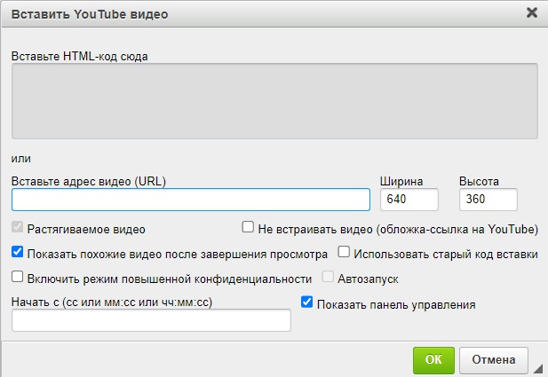Enable режим повышенной конфиденциальности checkbox
Image resolution: width=548 pixels, height=377 pixels.
18,277
